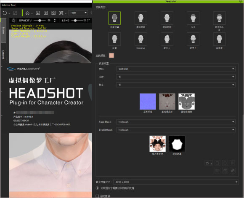Image resolution: width=244 pixels, height=198 pixels.
Task: Open the arrow beside the home icon
Action: (32, 14)
